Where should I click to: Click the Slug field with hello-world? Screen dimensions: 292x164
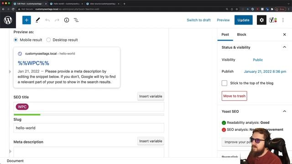pos(89,128)
